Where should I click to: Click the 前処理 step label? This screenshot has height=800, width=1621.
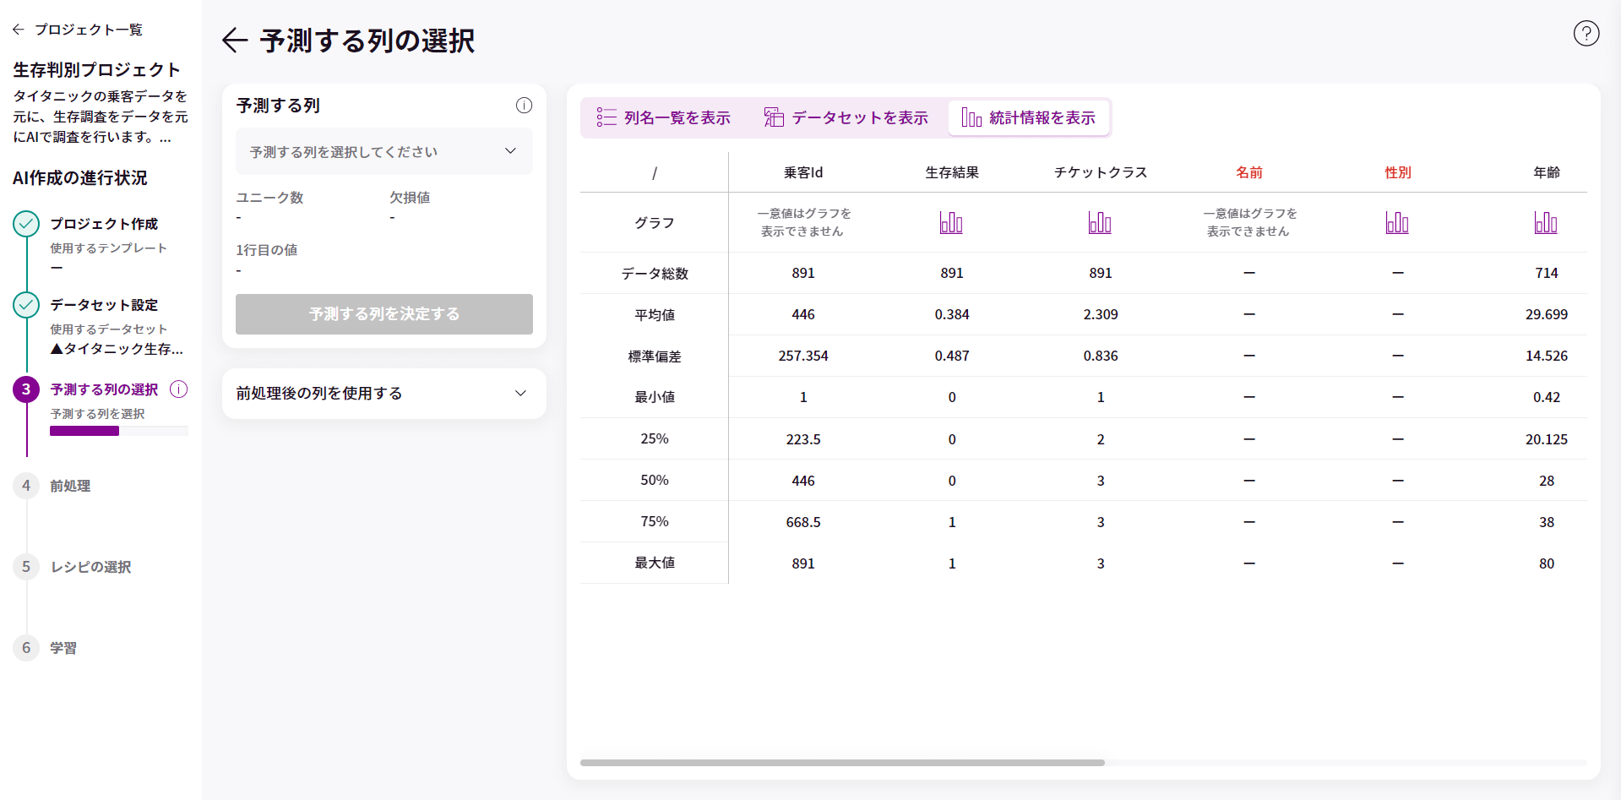[70, 486]
